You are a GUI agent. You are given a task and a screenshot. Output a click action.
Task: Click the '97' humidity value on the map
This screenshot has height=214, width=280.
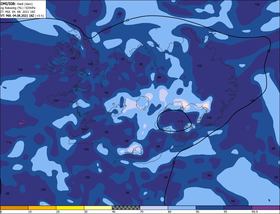[120, 14]
